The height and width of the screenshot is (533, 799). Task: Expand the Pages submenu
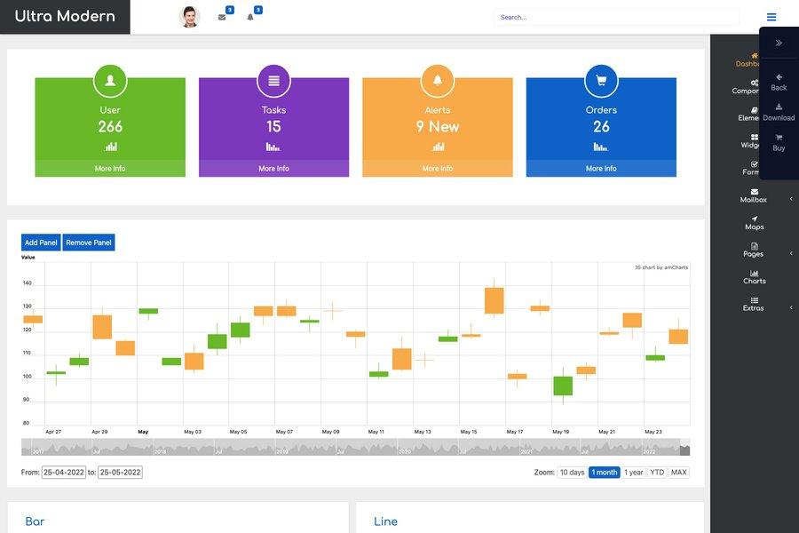click(790, 252)
